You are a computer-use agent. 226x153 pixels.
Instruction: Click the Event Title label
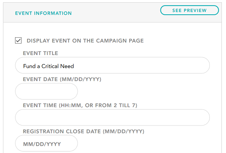41,53
